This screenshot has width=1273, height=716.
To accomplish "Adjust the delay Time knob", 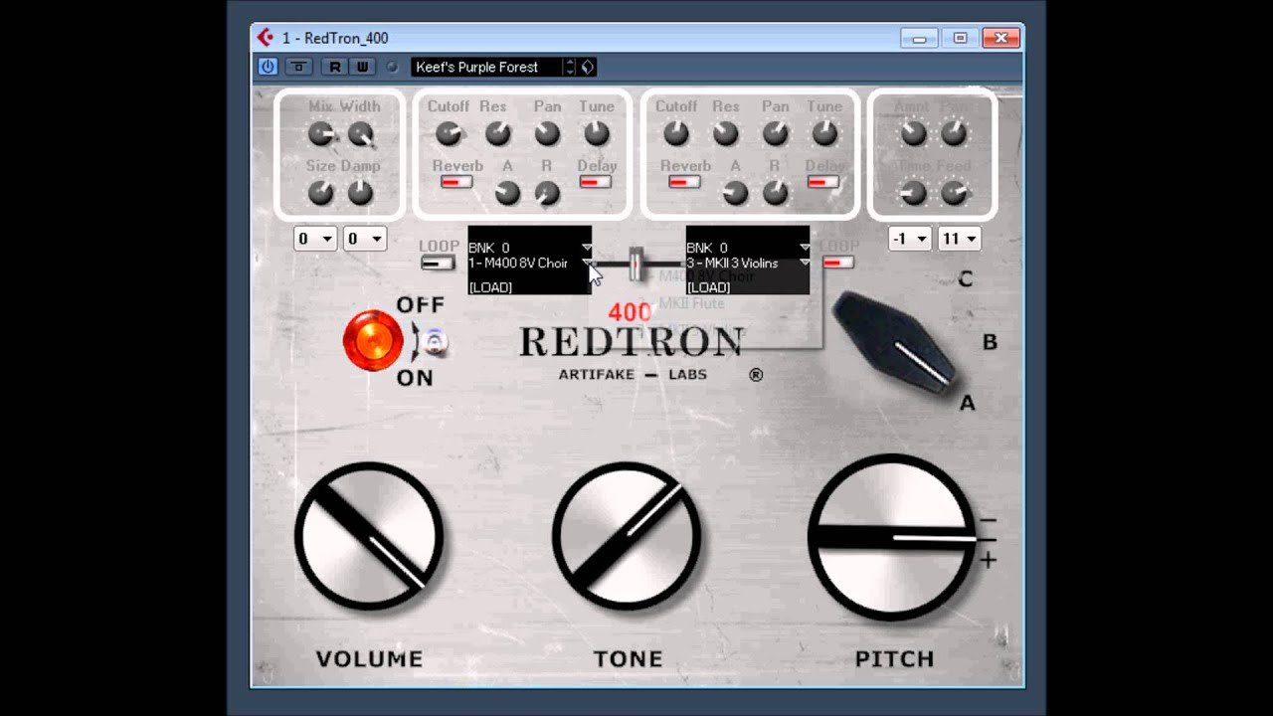I will (x=913, y=193).
